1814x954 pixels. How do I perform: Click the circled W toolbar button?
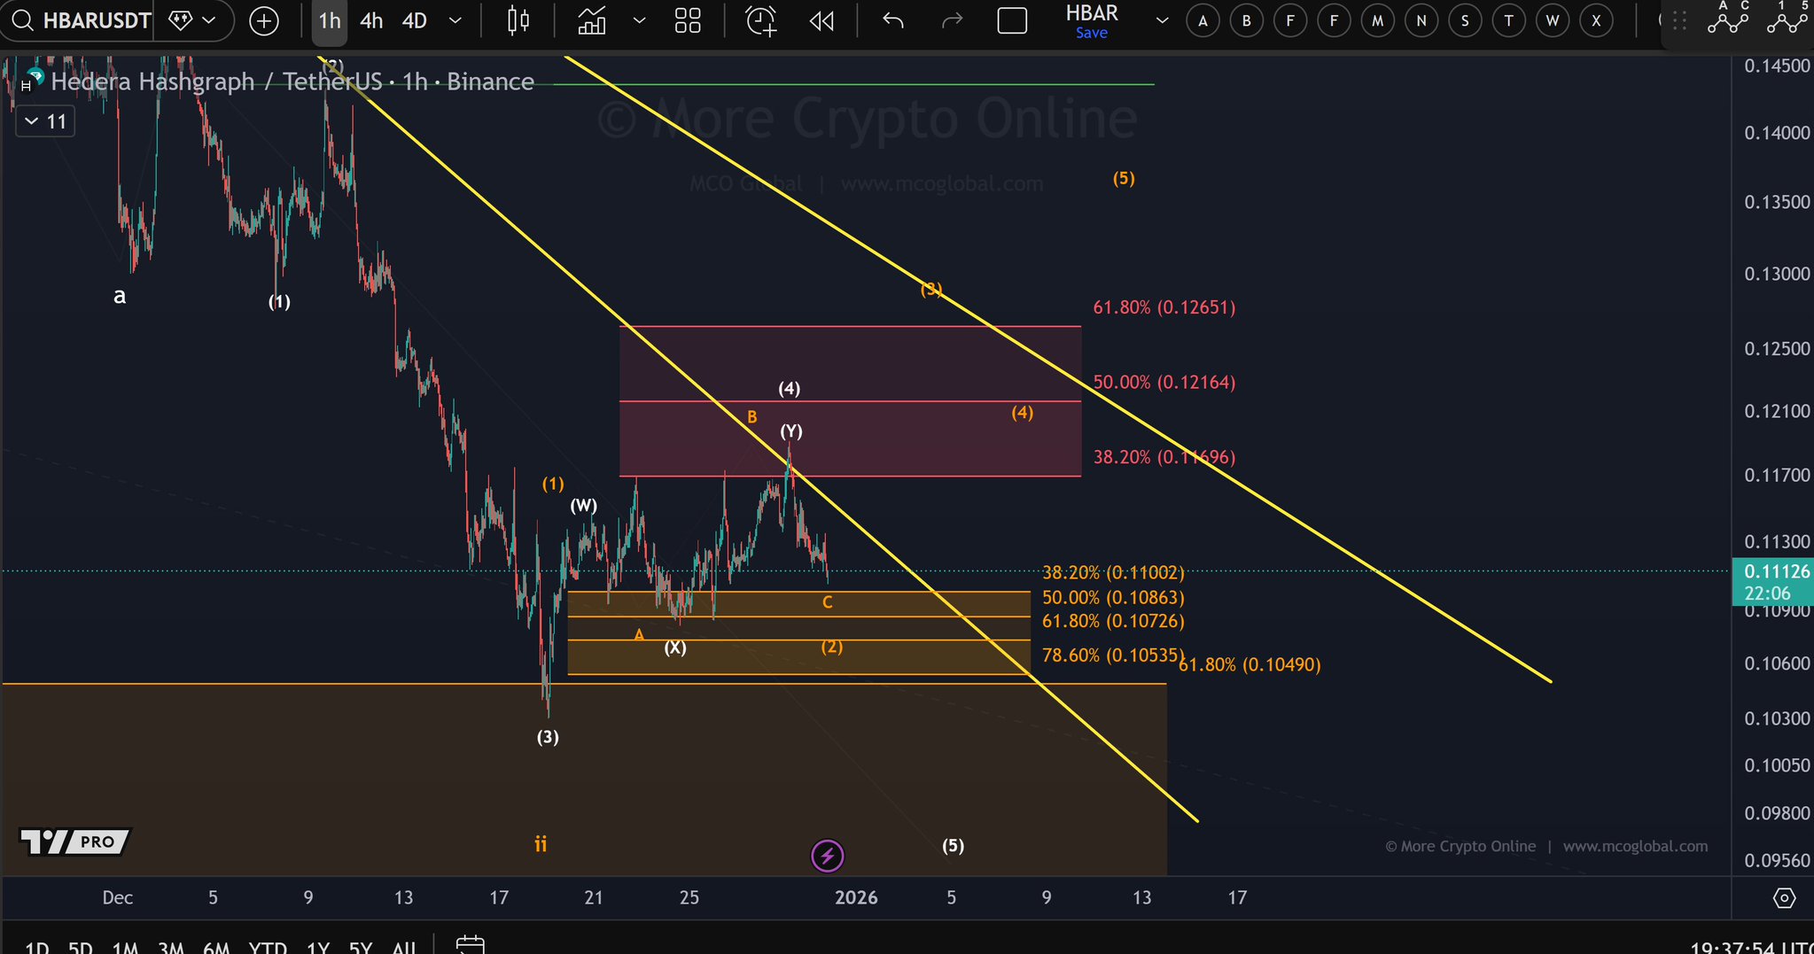pyautogui.click(x=1553, y=21)
